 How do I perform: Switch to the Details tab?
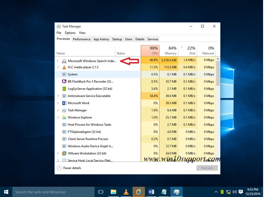point(140,39)
